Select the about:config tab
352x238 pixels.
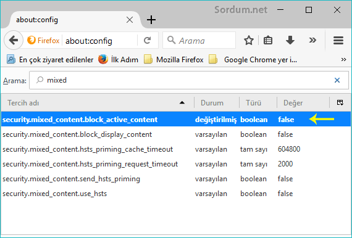tap(74, 20)
